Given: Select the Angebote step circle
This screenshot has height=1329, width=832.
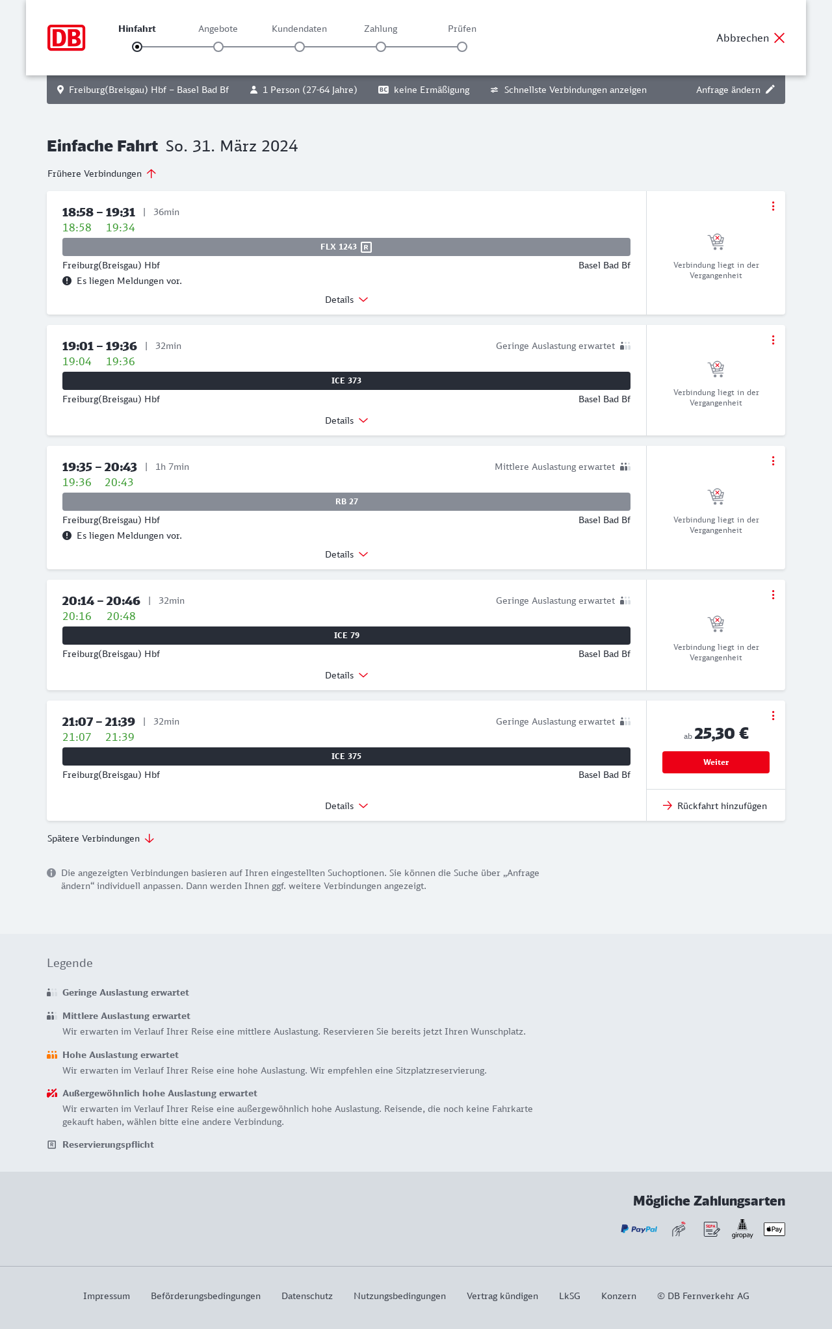Looking at the screenshot, I should click(218, 47).
